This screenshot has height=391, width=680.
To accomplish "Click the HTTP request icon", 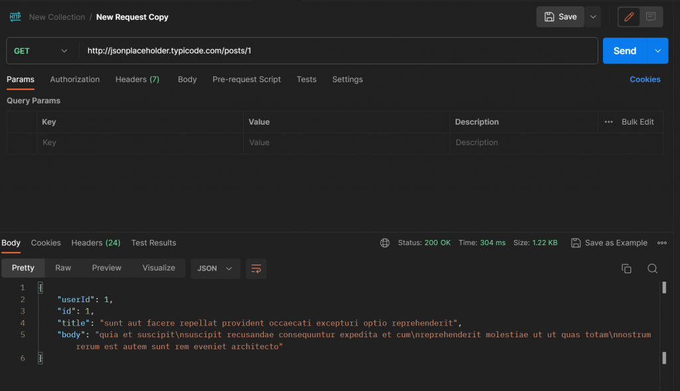I will pyautogui.click(x=15, y=17).
